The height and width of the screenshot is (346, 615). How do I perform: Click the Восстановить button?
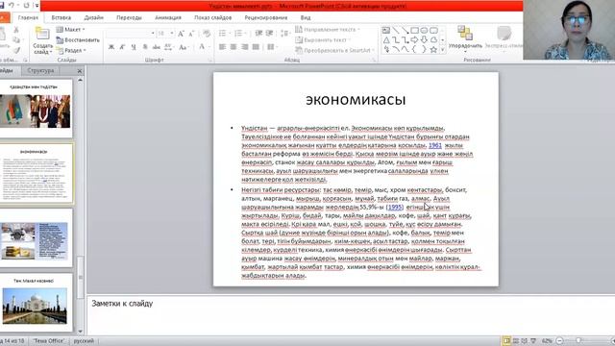[78, 40]
